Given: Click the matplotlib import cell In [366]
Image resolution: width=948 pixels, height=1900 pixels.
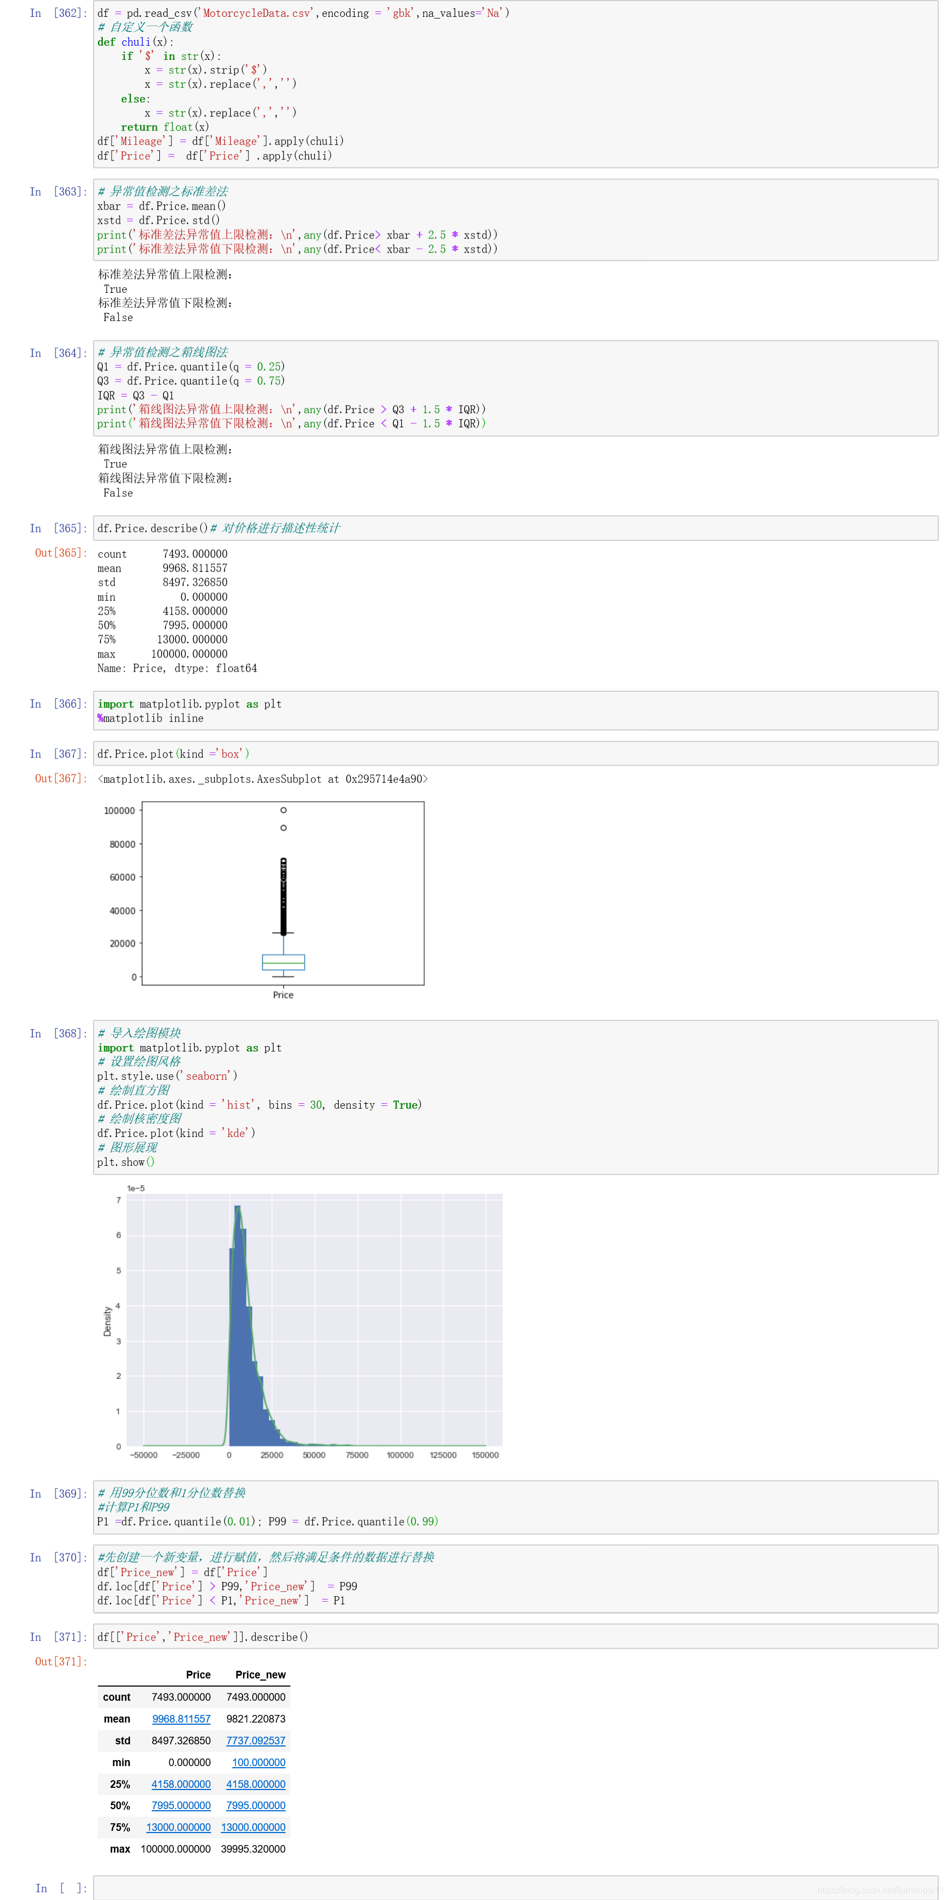Looking at the screenshot, I should point(515,711).
